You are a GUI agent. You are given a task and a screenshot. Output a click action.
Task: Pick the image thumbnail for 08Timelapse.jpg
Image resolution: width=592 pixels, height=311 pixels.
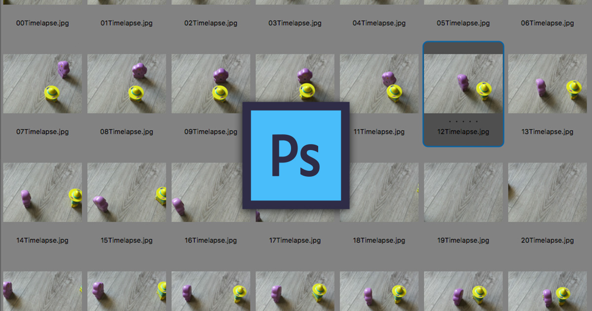click(127, 83)
